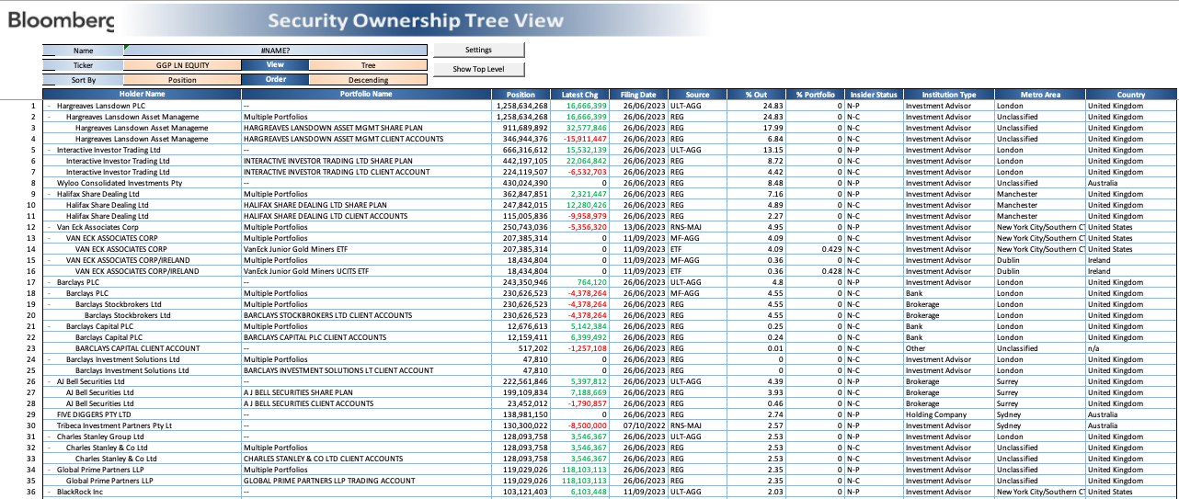
Task: Collapse row 17 Barclays PLC top-level node
Action: tap(50, 282)
